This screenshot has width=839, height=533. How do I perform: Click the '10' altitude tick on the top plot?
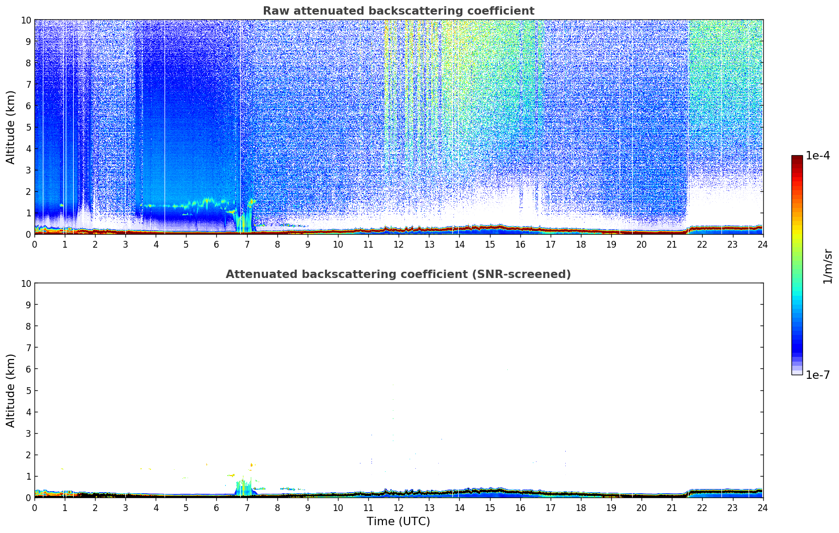pos(26,20)
